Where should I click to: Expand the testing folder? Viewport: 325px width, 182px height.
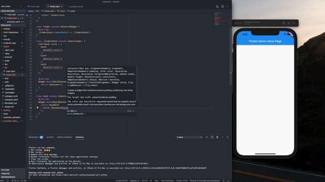[7, 110]
